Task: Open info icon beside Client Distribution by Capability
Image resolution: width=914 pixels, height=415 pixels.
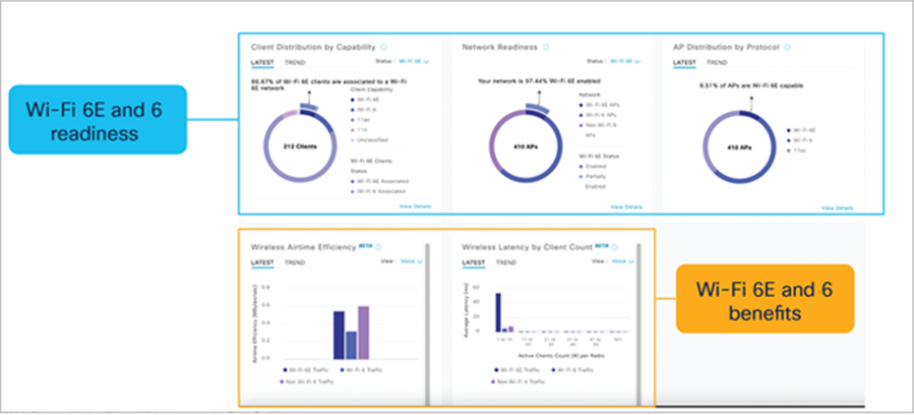Action: tap(384, 48)
